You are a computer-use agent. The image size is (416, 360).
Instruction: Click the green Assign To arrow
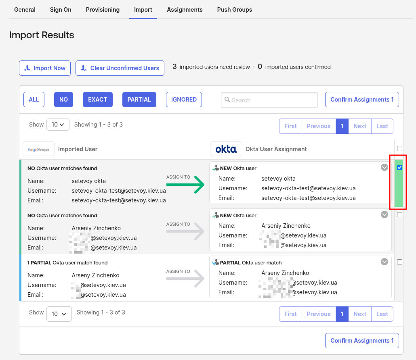click(186, 184)
